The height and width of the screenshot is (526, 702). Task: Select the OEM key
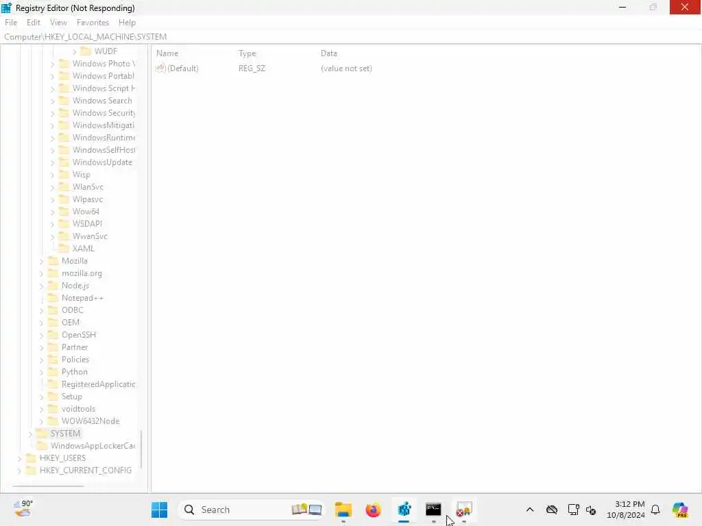pyautogui.click(x=71, y=323)
